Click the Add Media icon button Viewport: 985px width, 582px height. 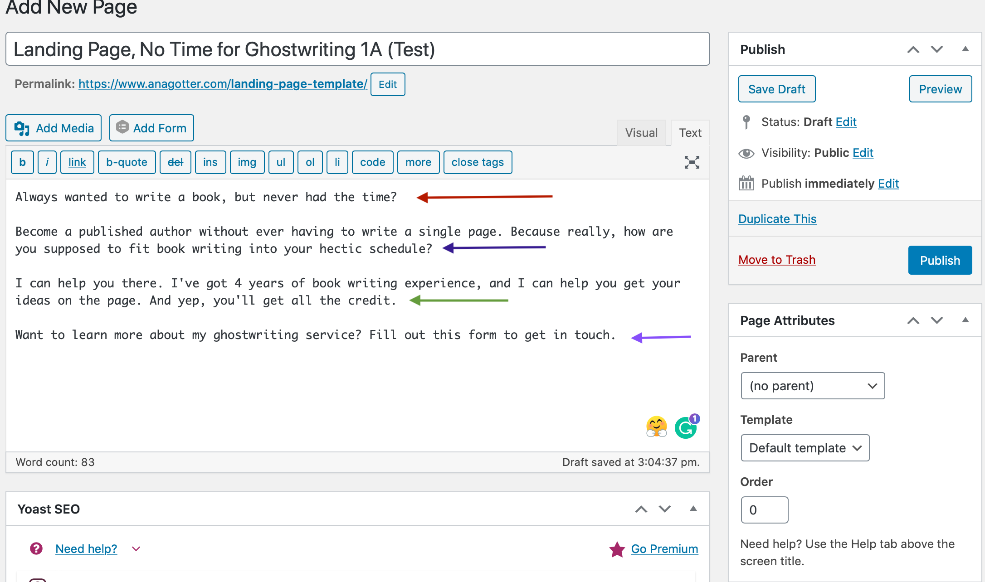click(x=23, y=128)
